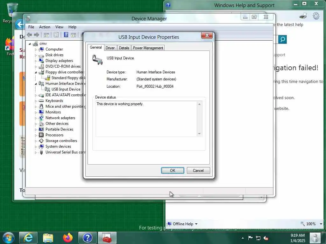The width and height of the screenshot is (326, 244).
Task: Select the DVD/CD-ROM drives icon
Action: tap(41, 66)
